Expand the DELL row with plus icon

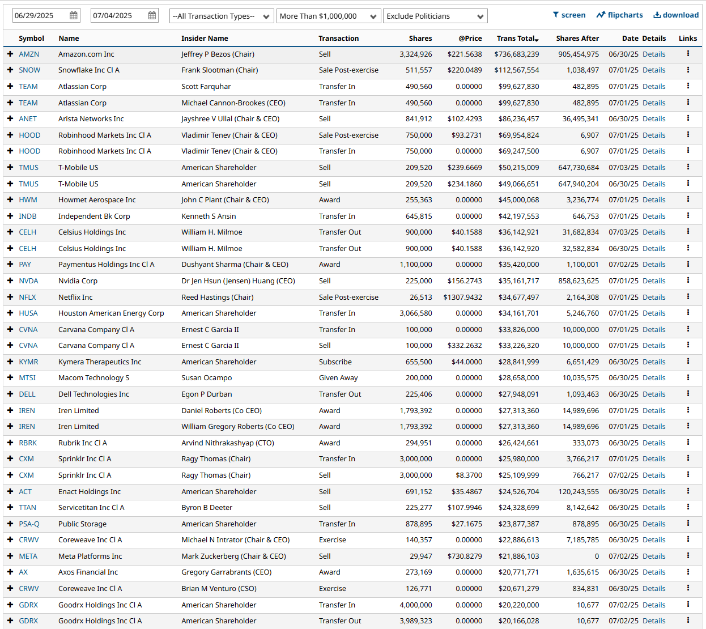(10, 394)
